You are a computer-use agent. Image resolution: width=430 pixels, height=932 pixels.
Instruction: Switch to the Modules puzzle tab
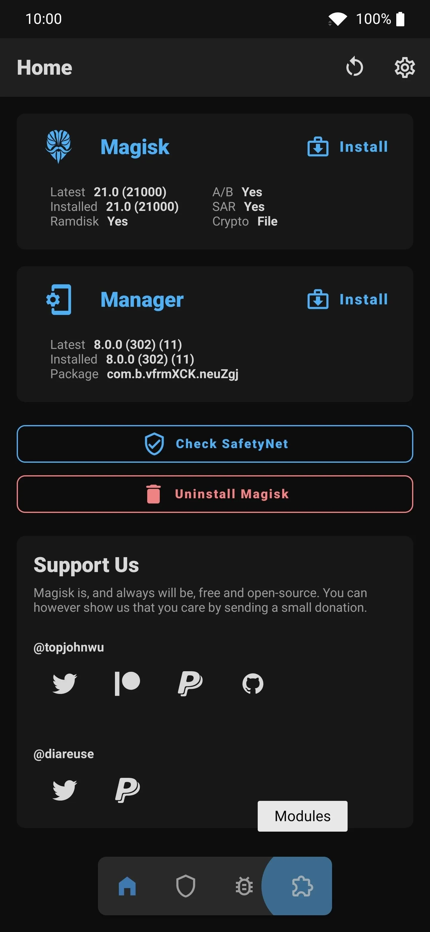[x=302, y=886]
